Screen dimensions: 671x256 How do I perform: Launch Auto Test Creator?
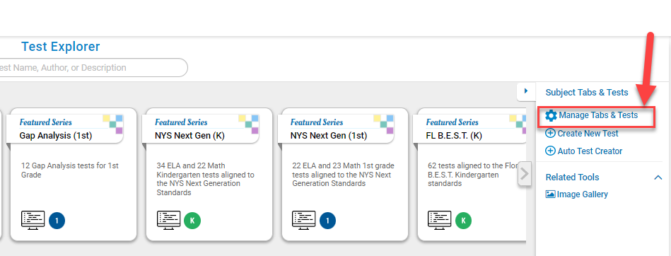590,151
